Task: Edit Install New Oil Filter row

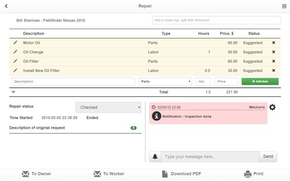Action: pos(15,70)
